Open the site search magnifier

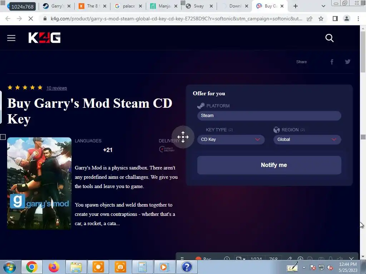click(329, 38)
